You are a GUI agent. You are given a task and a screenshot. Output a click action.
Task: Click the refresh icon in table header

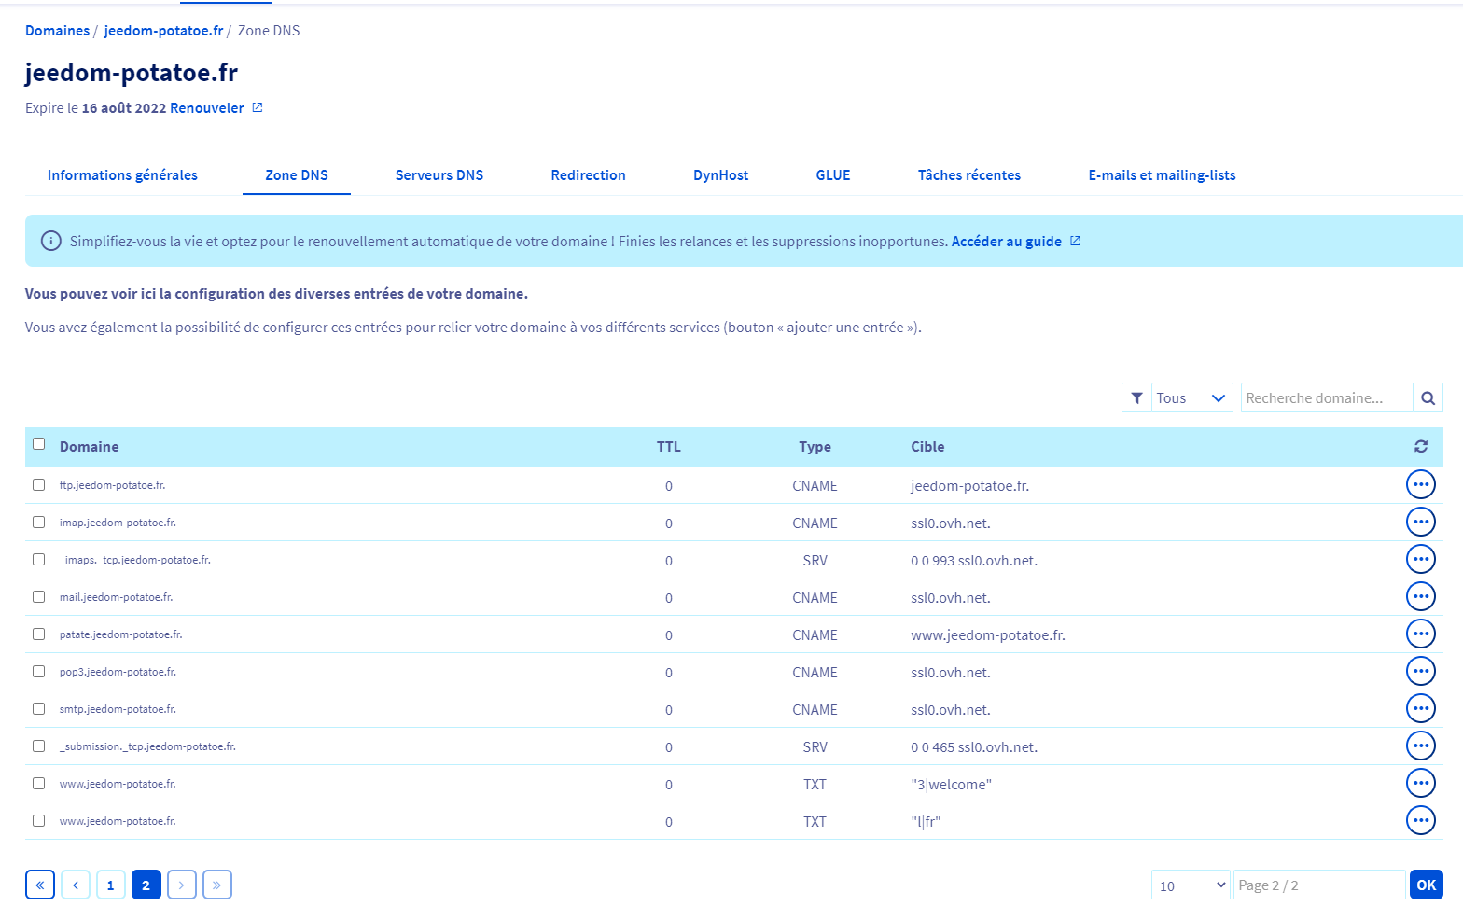(x=1421, y=447)
